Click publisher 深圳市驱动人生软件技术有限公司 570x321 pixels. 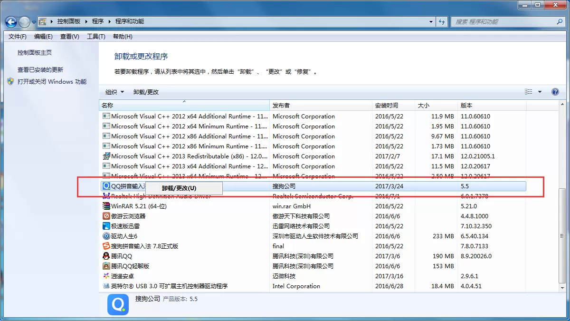coord(315,236)
